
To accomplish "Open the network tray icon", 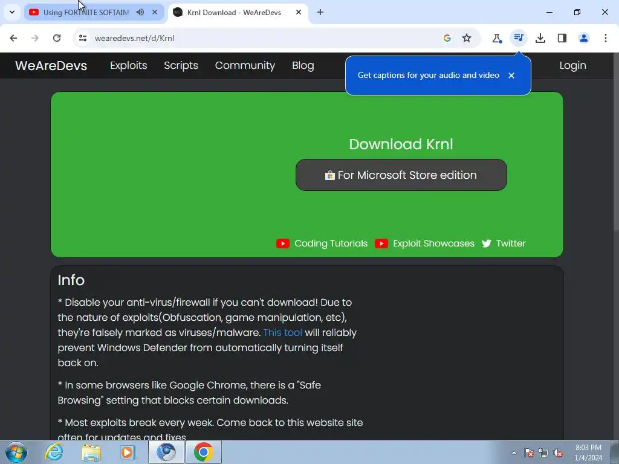I will [543, 453].
